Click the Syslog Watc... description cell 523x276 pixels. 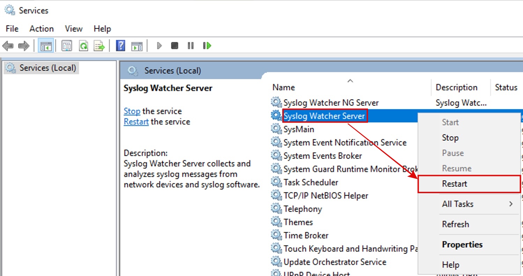461,103
